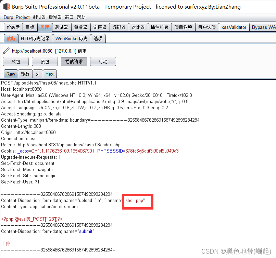Click the Burp Suite logo icon
276x258 pixels.
7,7
